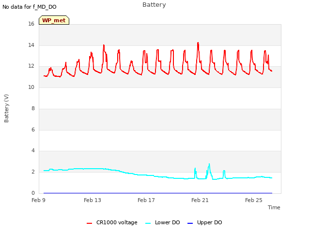Click the cyan Lower DO legend swatch

click(148, 223)
